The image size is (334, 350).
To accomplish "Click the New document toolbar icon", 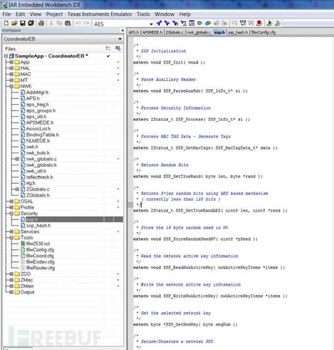I will tap(5, 23).
